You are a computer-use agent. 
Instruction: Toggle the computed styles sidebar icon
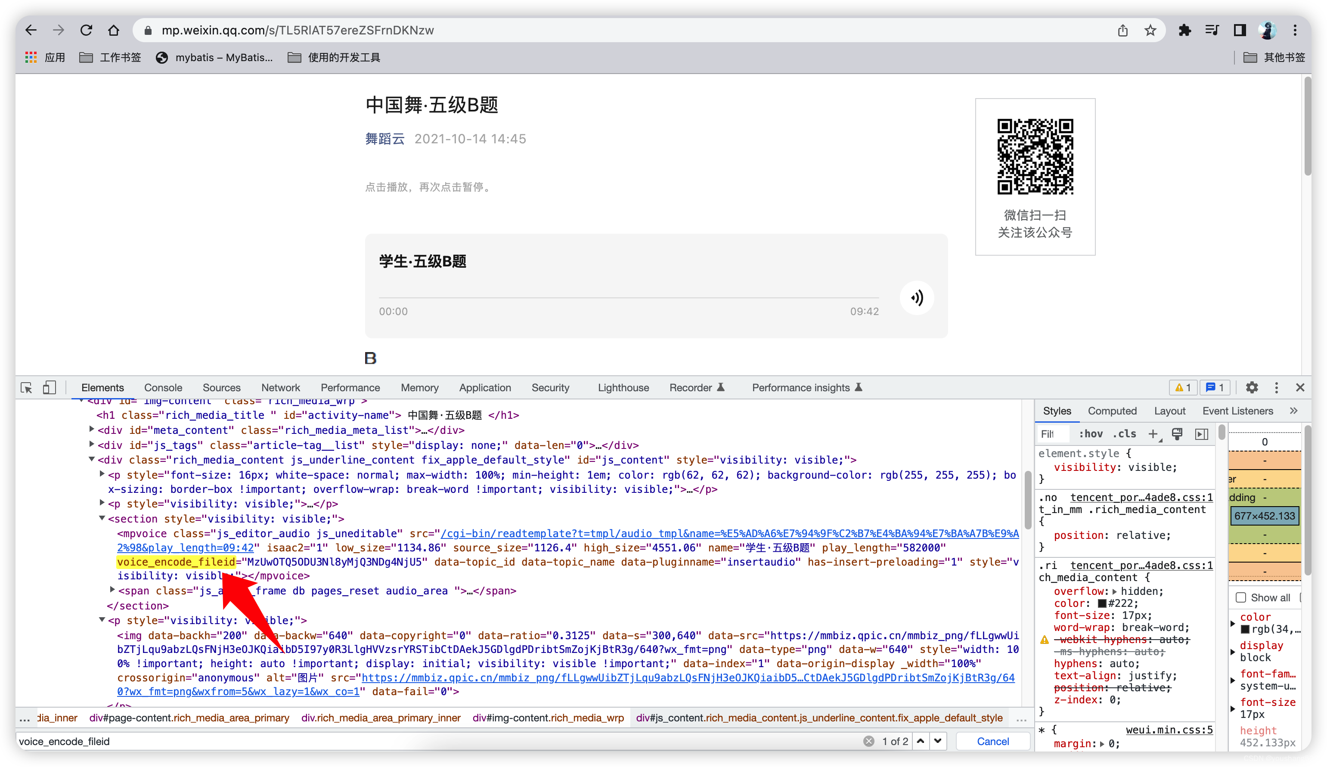point(1202,434)
